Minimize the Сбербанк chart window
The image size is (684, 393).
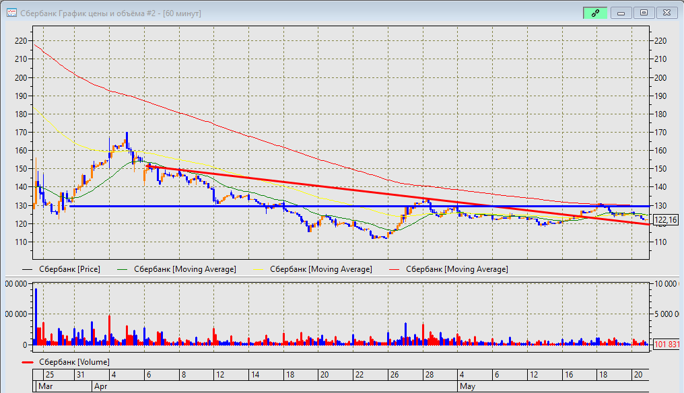pos(621,13)
